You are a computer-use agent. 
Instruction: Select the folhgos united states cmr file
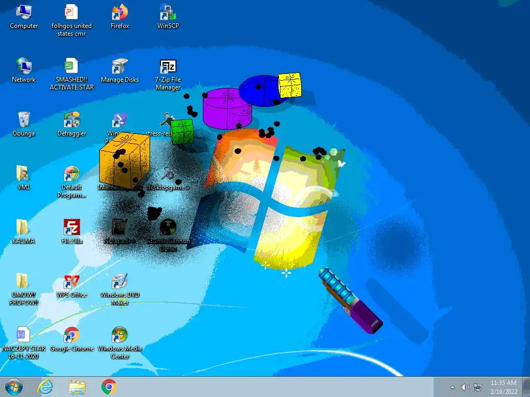(x=71, y=20)
